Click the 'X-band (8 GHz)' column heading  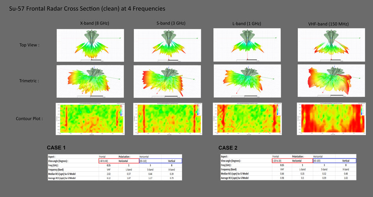(x=95, y=23)
